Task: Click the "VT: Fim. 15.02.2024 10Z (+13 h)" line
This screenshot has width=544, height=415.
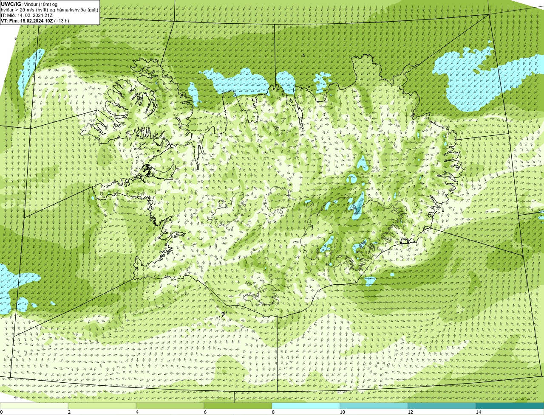Action: click(35, 21)
